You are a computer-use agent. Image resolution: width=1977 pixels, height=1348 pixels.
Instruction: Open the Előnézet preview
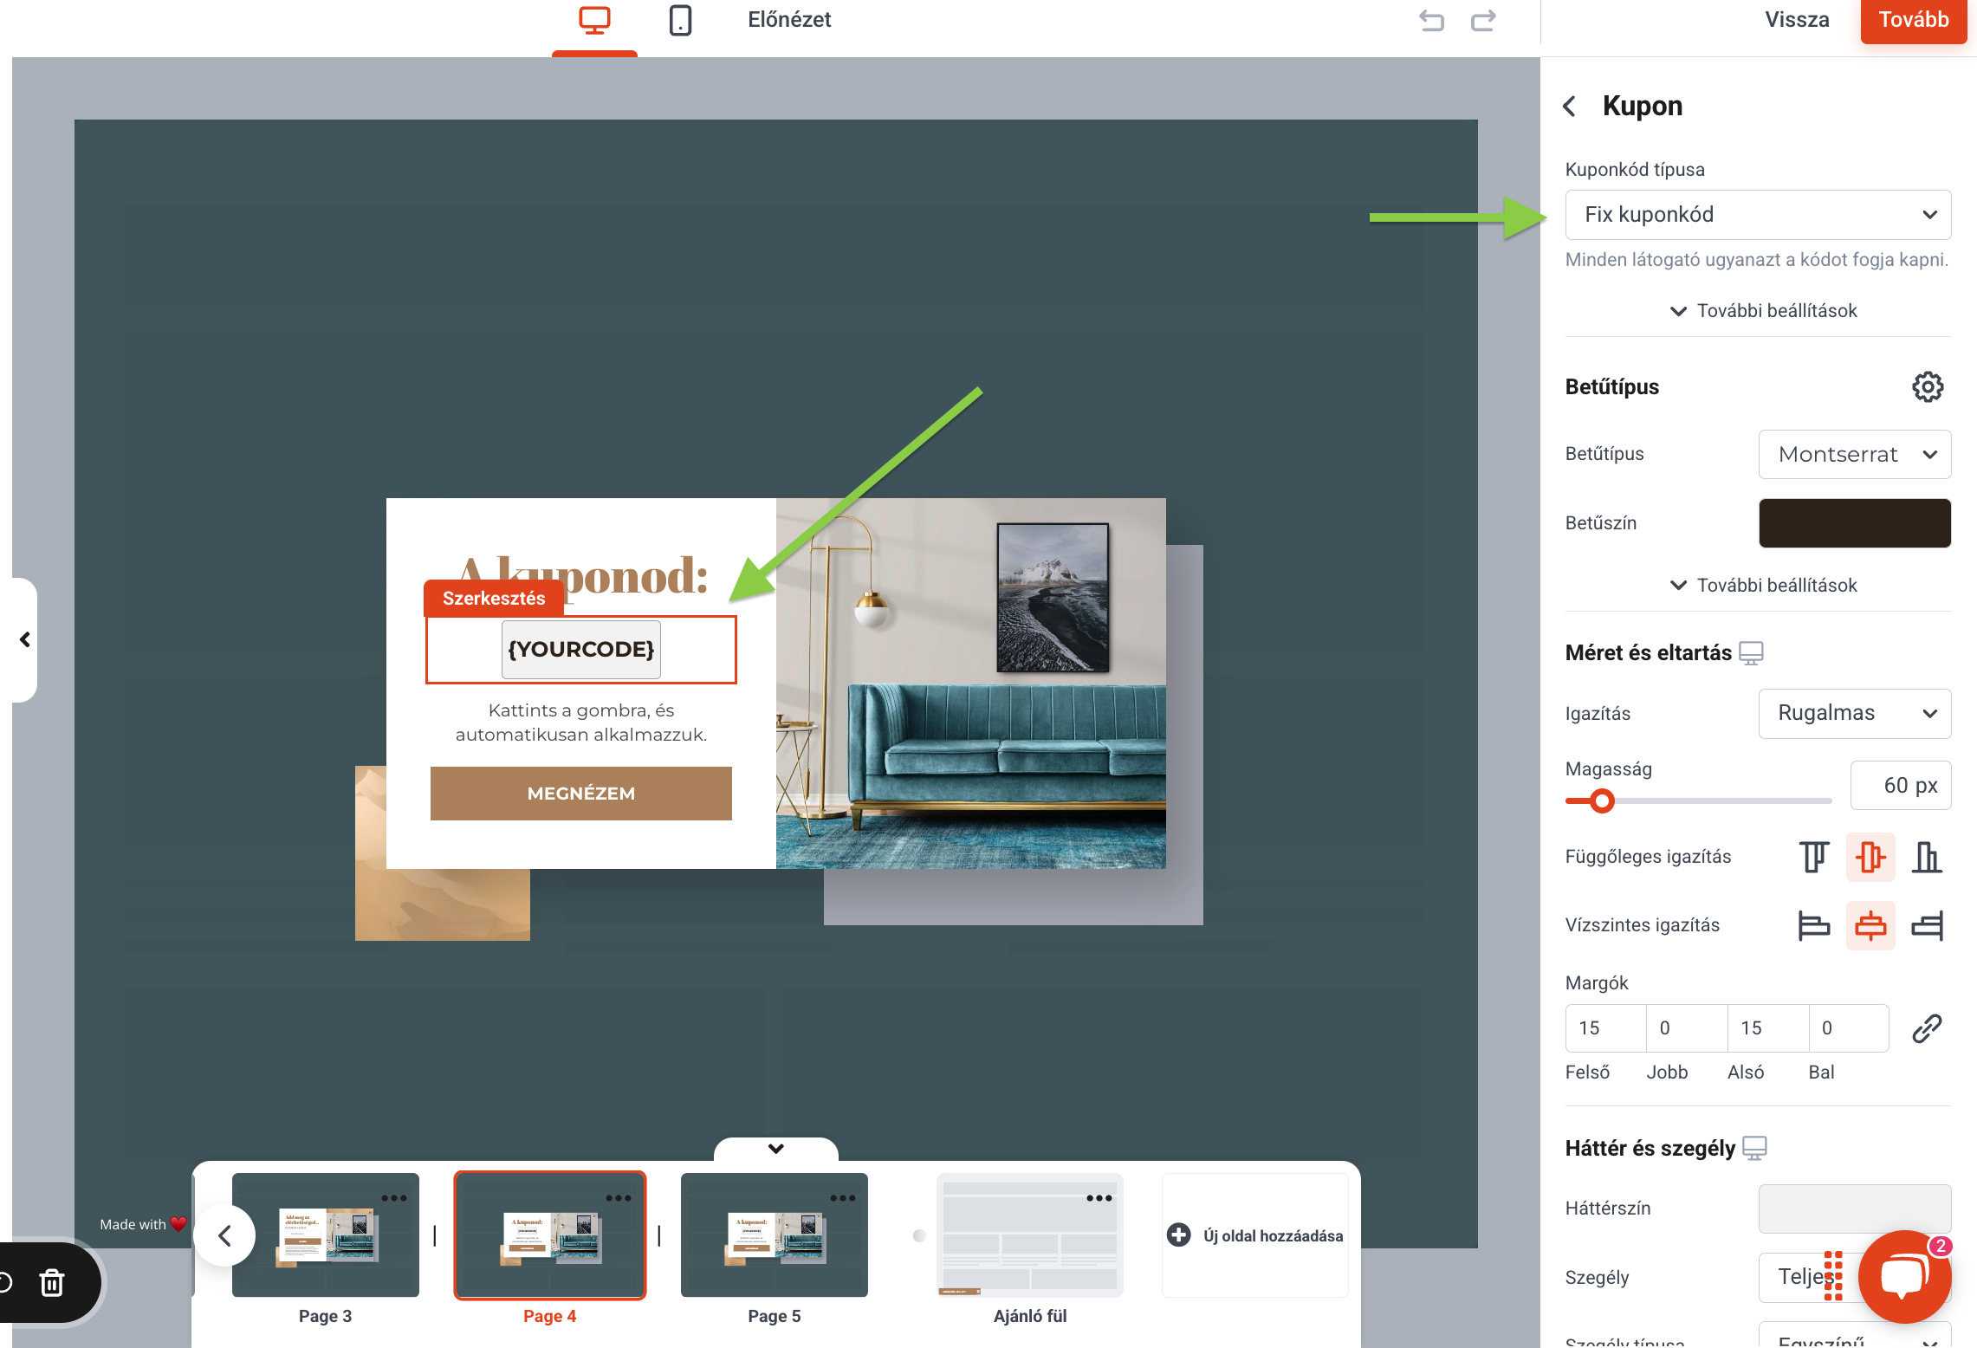coord(789,20)
